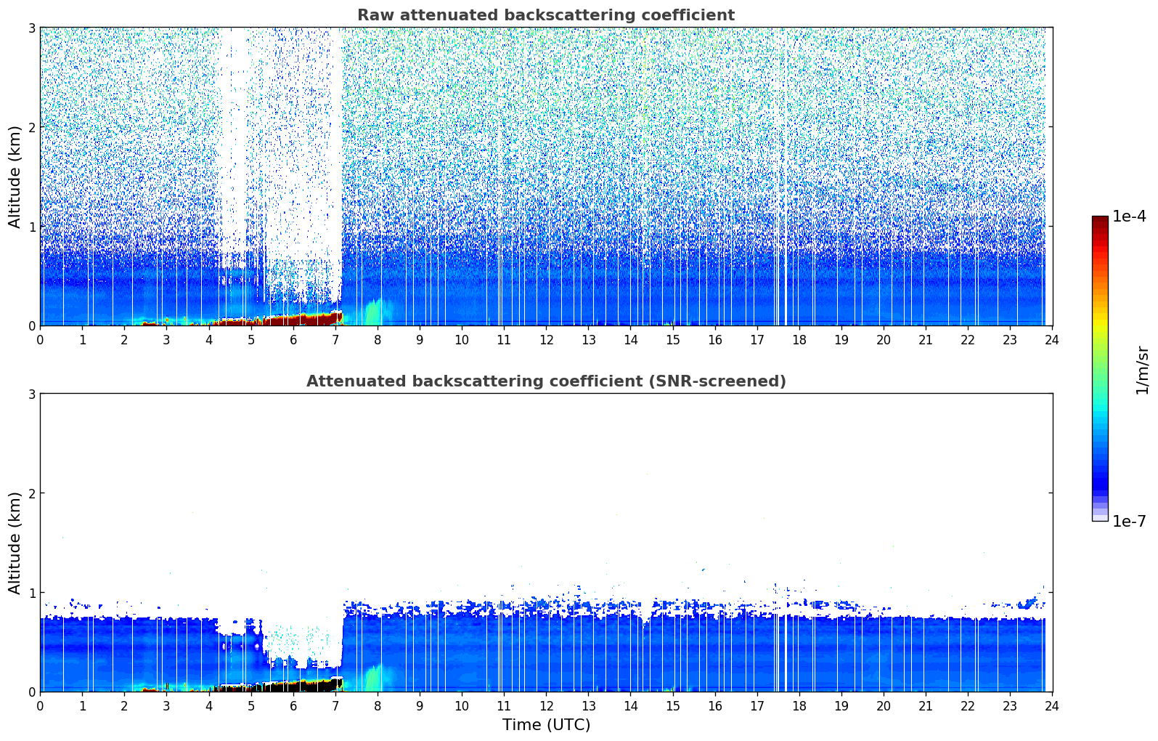Image resolution: width=1158 pixels, height=741 pixels.
Task: Click the top plot's 'Altitude (km)' label
Action: click(15, 177)
